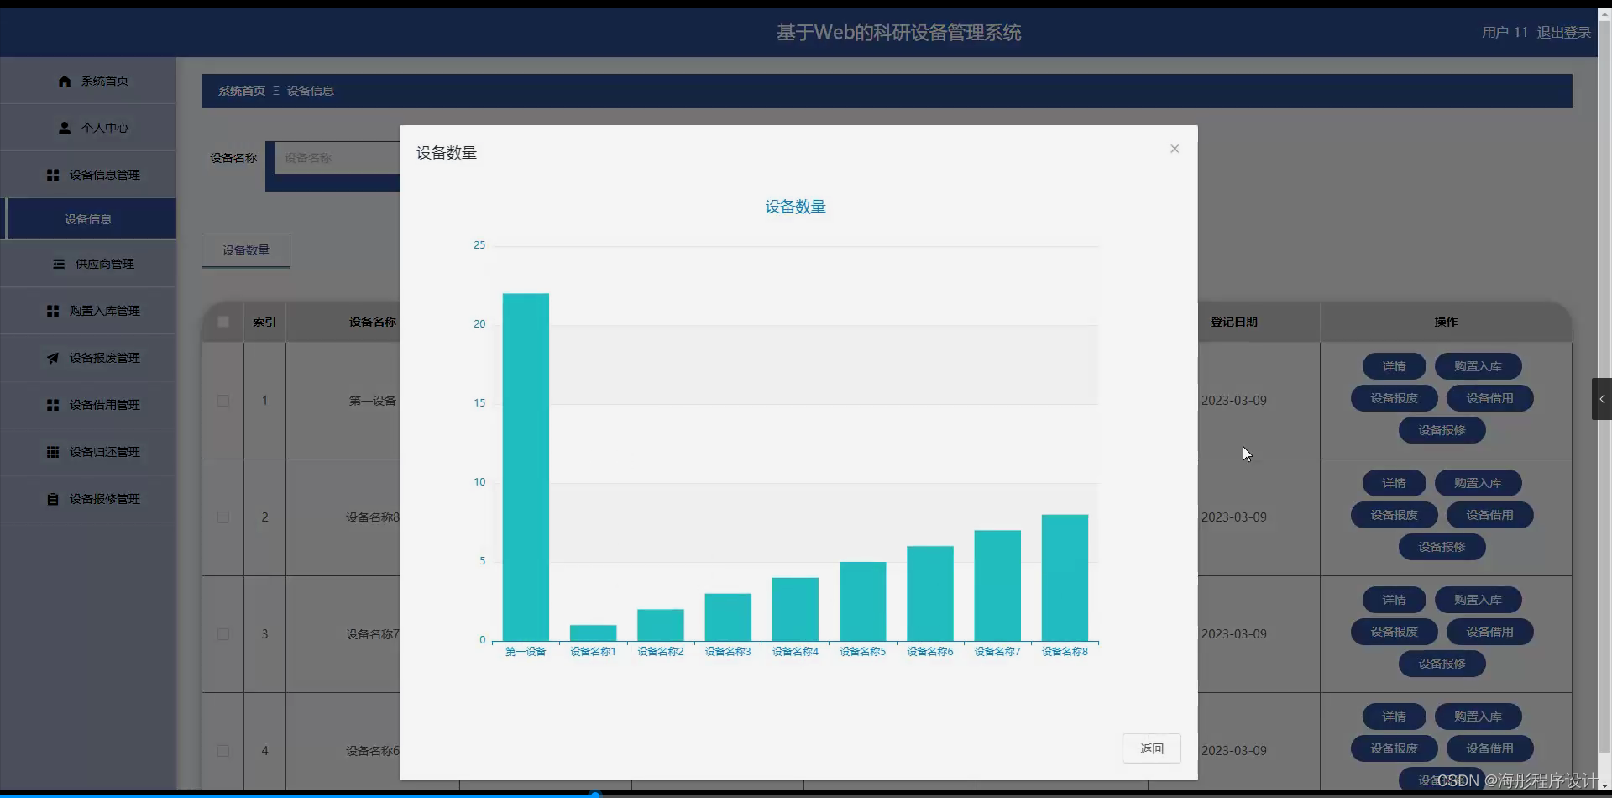The width and height of the screenshot is (1612, 798).
Task: Click the person icon for 个人中心
Action: (x=65, y=128)
